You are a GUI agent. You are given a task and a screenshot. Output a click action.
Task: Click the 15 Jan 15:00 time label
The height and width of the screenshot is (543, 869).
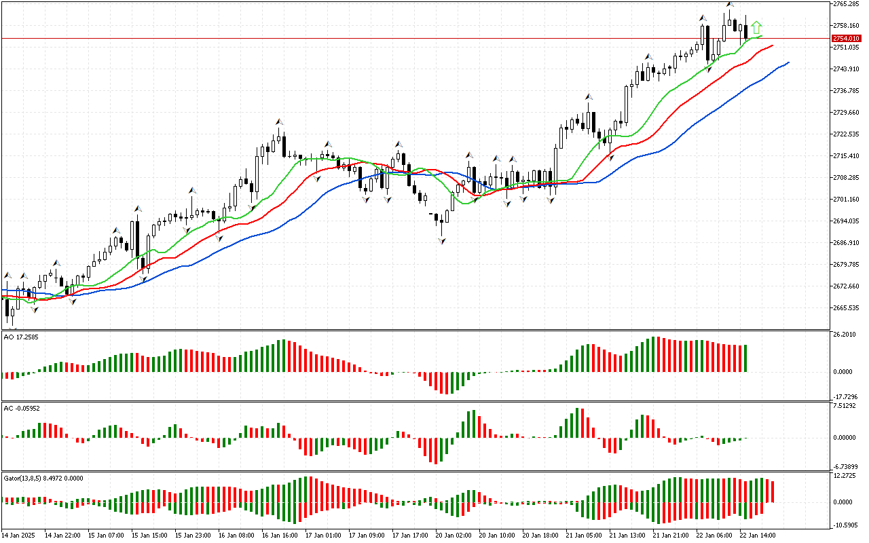(149, 536)
